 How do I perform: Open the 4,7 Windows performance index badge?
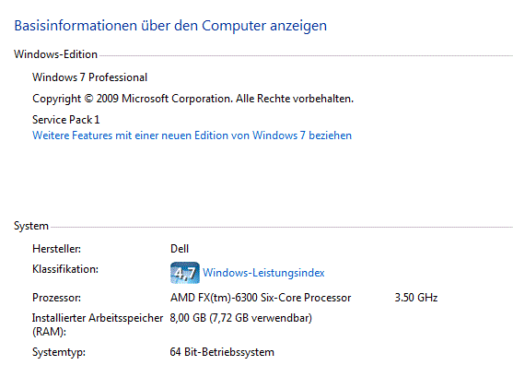coord(185,273)
